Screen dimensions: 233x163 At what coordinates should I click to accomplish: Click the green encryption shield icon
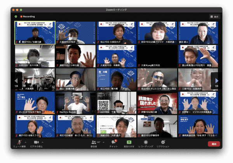[x=16, y=17]
